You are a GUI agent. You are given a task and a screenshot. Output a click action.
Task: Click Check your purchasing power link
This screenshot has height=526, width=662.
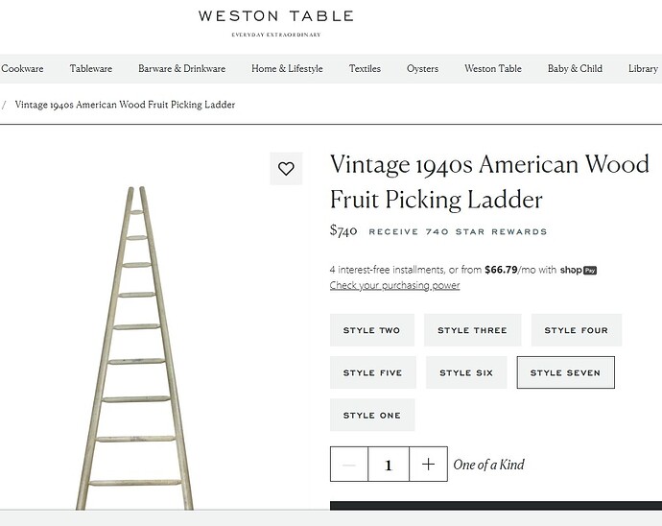(394, 285)
